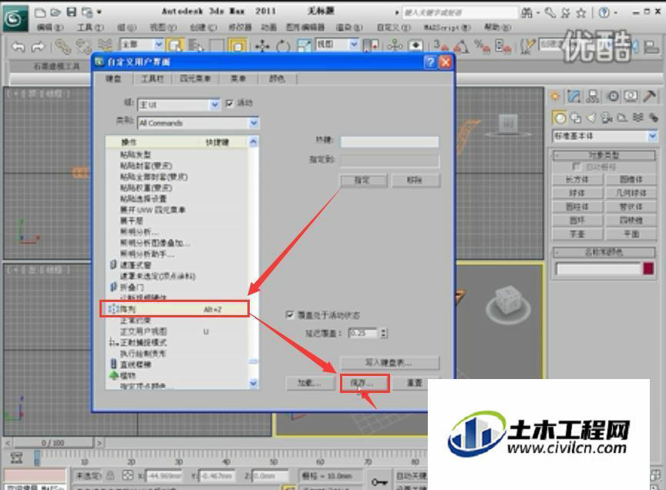The width and height of the screenshot is (666, 490).
Task: Open the Utilities panel hammer icon
Action: [x=650, y=96]
